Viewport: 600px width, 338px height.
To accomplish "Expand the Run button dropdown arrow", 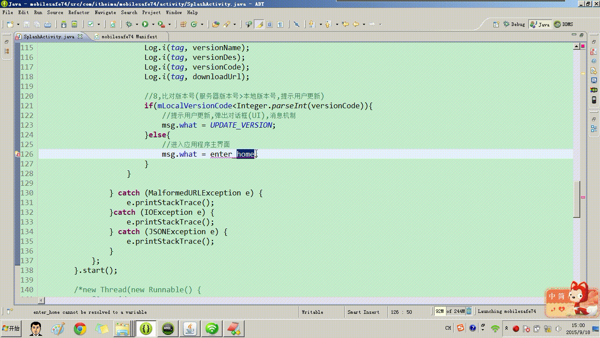I will coord(153,25).
